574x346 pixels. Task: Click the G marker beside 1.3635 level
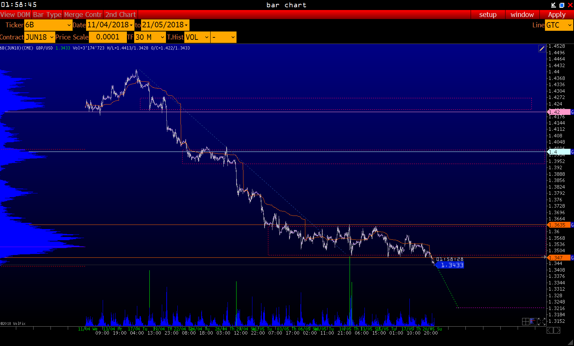(572, 225)
